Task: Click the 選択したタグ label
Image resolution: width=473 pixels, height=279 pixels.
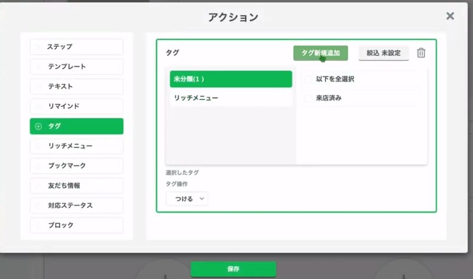Action: point(182,172)
